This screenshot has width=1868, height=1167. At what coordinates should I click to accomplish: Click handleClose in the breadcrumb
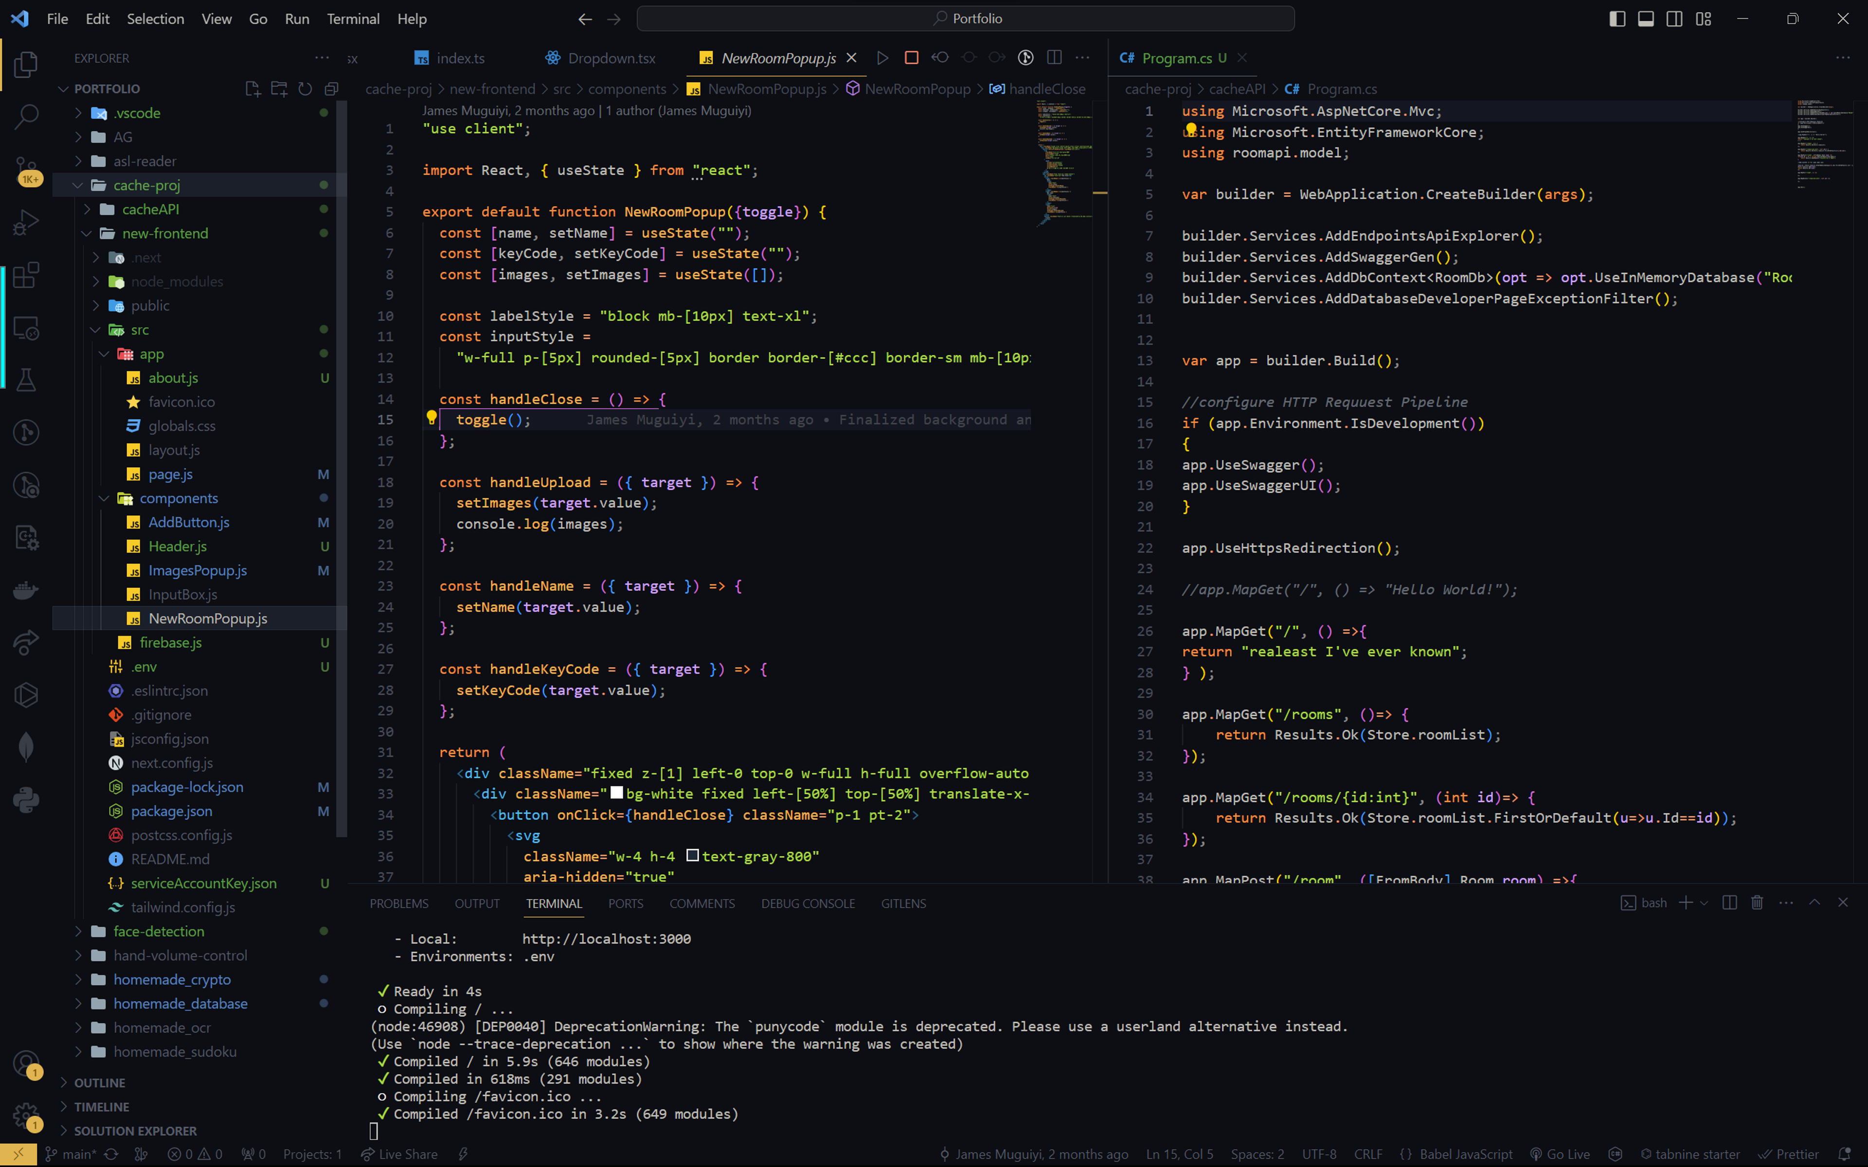point(1038,89)
